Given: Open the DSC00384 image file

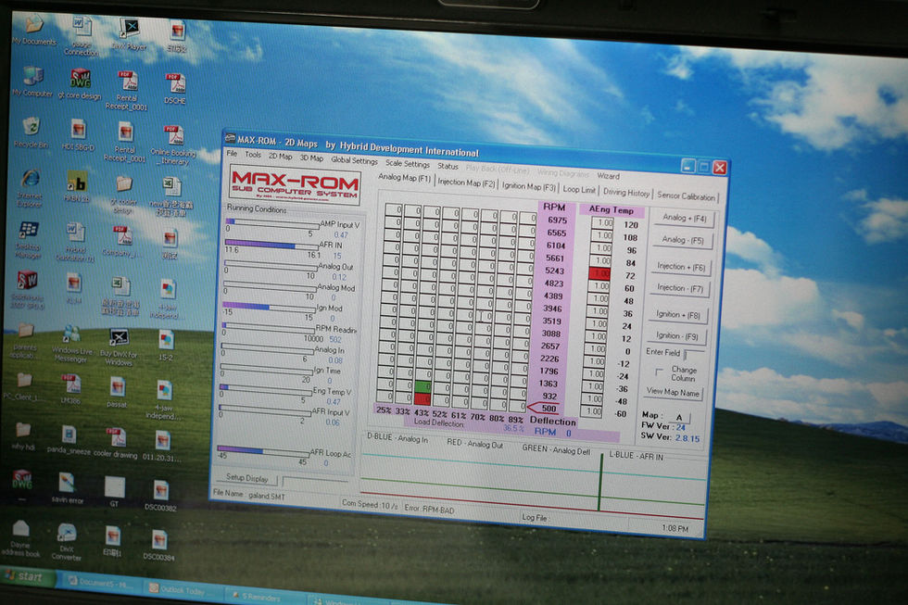Looking at the screenshot, I should [159, 546].
